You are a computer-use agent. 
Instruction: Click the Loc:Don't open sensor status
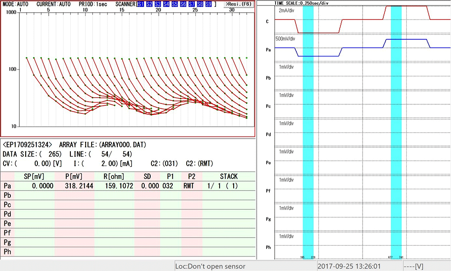[x=210, y=266]
